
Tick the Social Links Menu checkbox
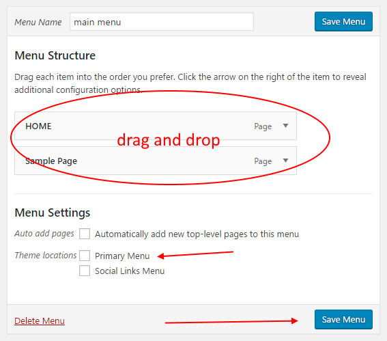tap(85, 271)
